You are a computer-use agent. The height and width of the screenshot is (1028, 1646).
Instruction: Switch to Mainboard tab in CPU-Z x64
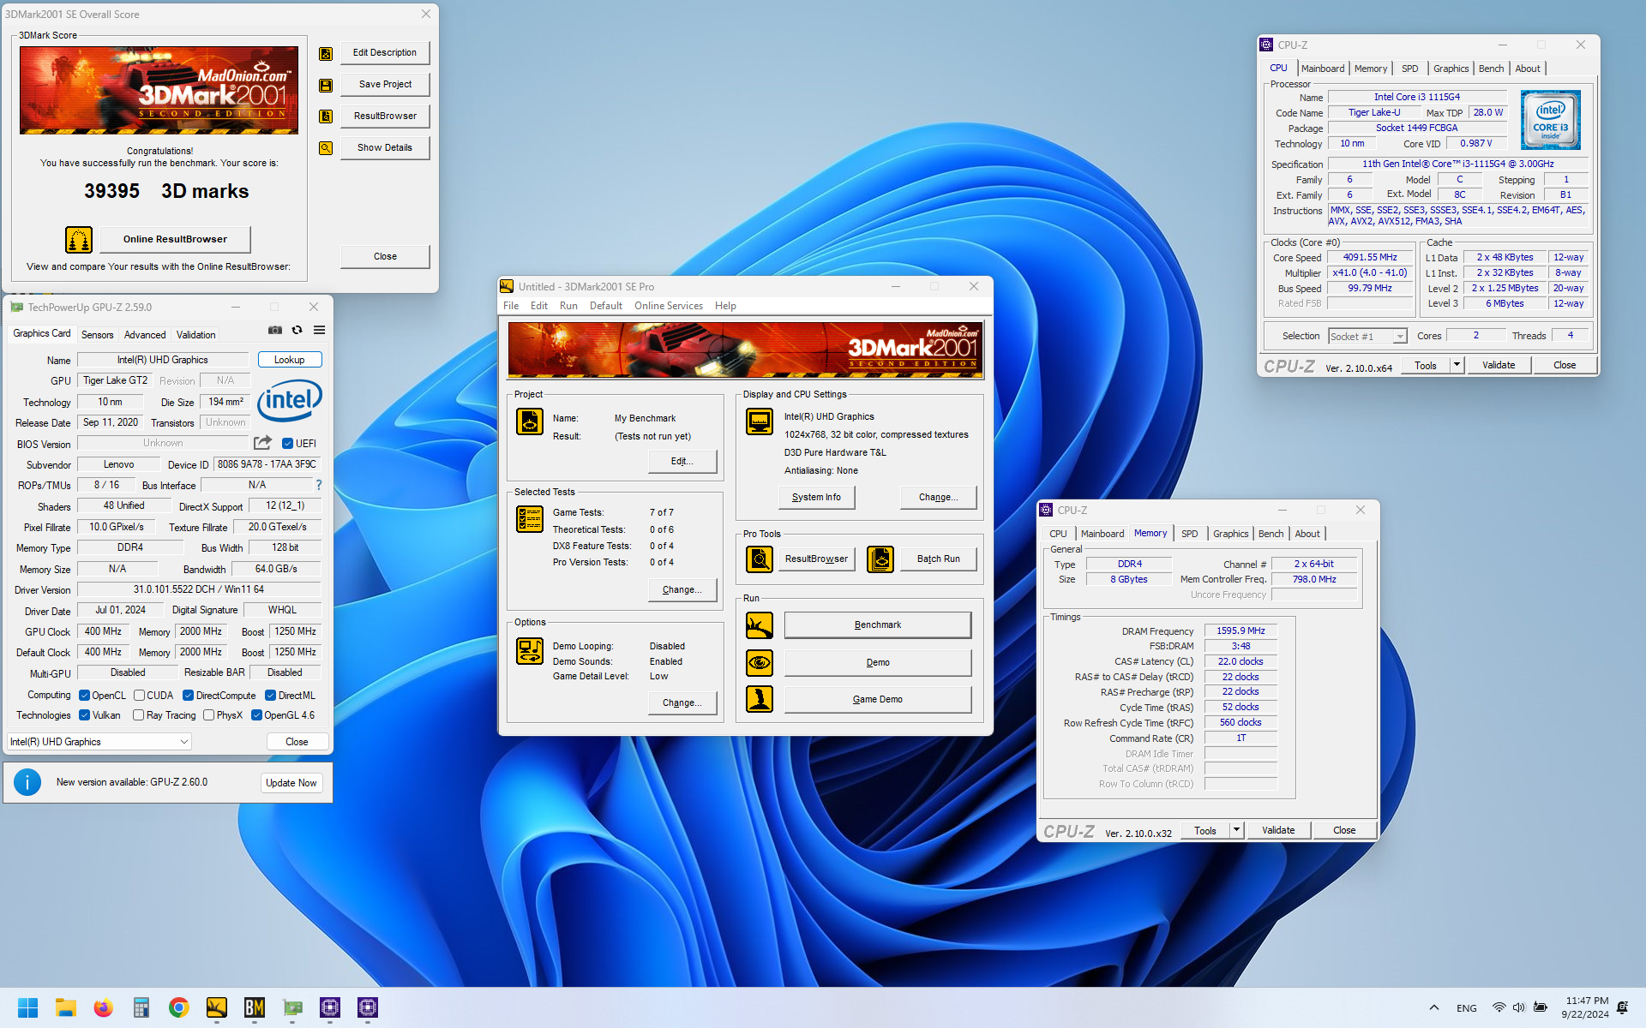point(1323,69)
